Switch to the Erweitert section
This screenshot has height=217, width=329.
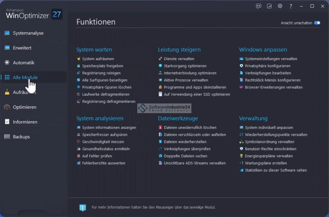pyautogui.click(x=22, y=48)
